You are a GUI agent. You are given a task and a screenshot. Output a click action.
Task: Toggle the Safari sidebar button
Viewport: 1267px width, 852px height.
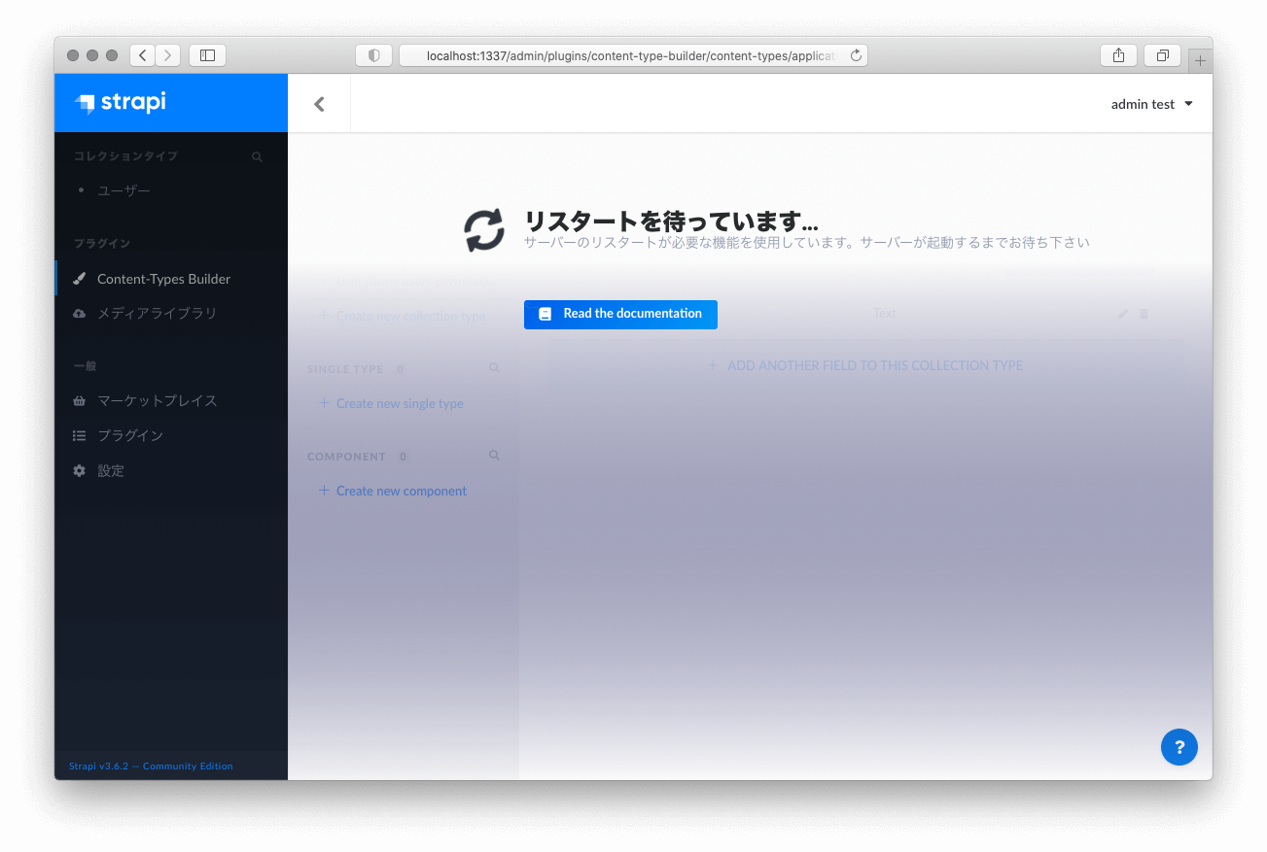pos(207,55)
